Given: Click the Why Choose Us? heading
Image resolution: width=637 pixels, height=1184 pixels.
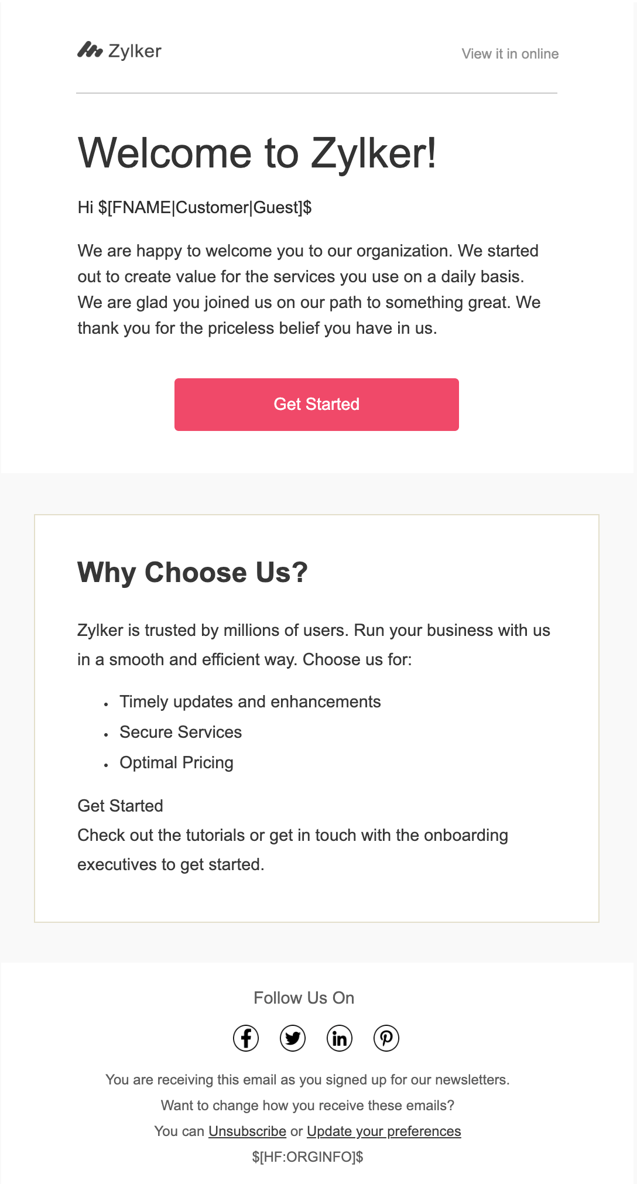Looking at the screenshot, I should point(193,572).
